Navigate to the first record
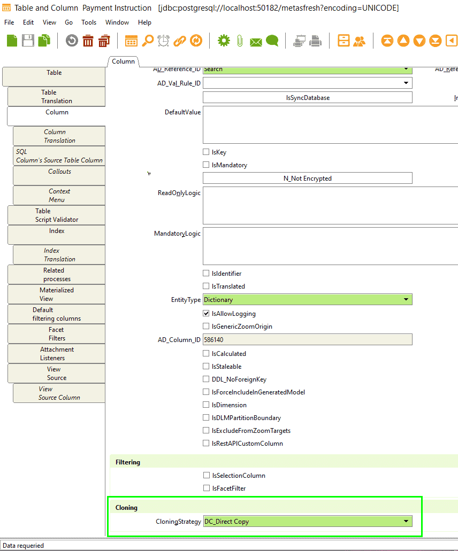The width and height of the screenshot is (458, 551). point(387,41)
